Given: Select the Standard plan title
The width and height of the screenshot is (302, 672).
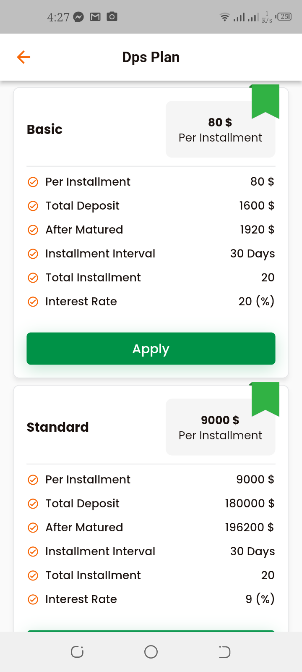Looking at the screenshot, I should point(57,427).
